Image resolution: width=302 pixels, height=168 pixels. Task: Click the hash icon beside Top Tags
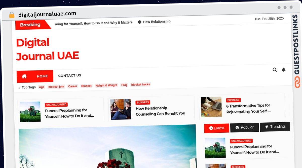[19, 88]
